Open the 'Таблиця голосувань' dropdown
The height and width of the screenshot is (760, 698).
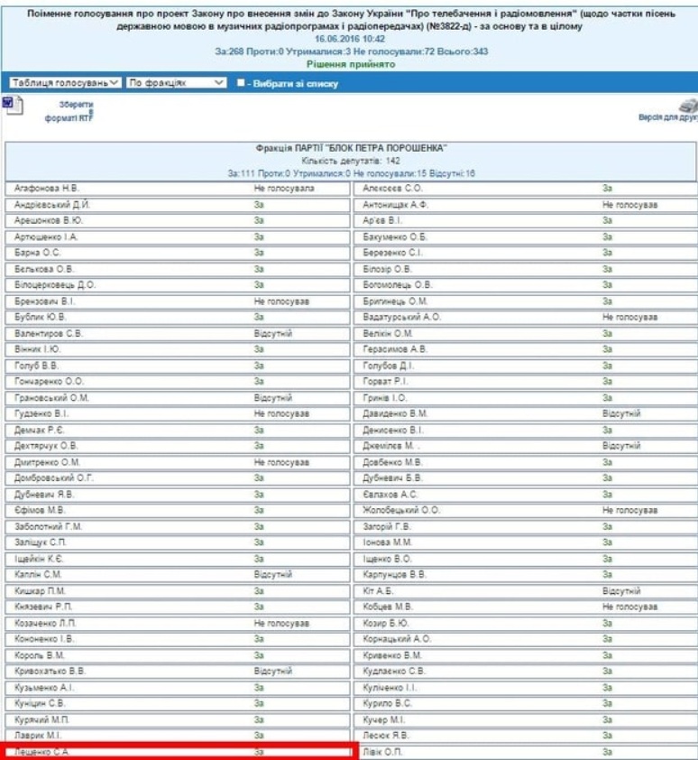(63, 83)
